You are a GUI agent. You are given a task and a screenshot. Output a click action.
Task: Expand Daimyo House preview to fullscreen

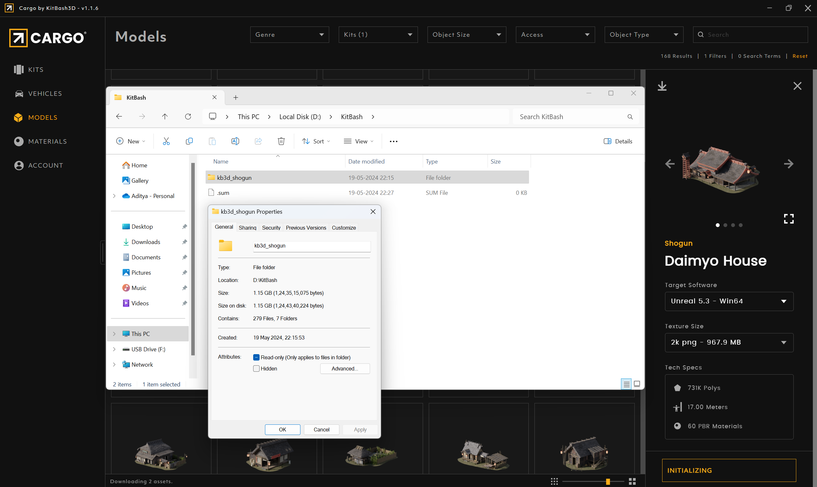pyautogui.click(x=789, y=218)
